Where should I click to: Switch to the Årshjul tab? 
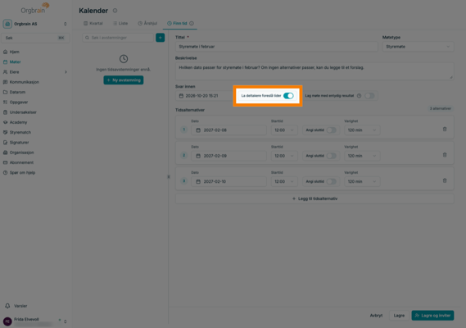click(x=147, y=23)
